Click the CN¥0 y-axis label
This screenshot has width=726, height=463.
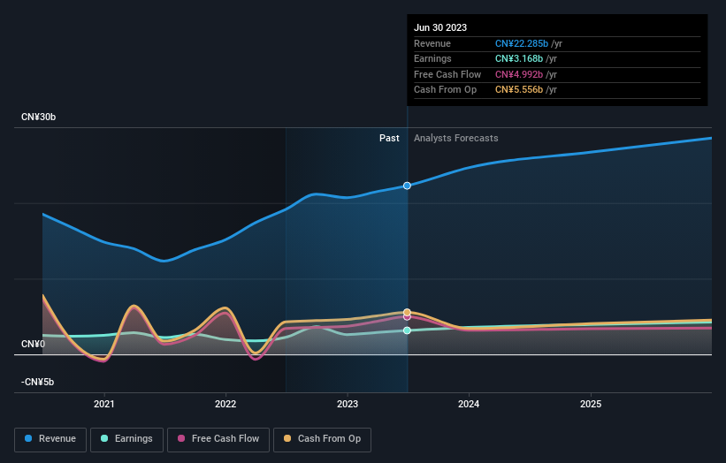click(34, 344)
